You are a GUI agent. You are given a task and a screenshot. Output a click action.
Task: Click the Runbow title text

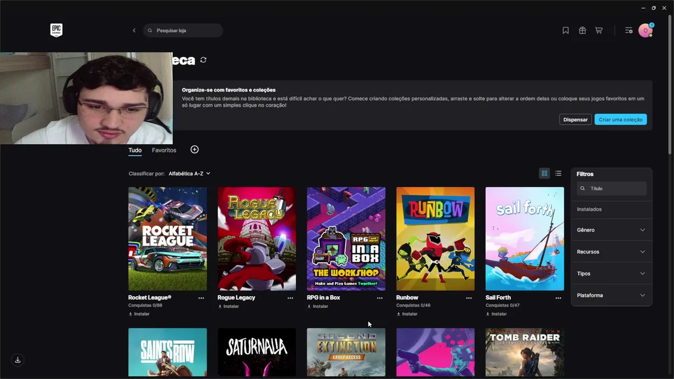[407, 297]
